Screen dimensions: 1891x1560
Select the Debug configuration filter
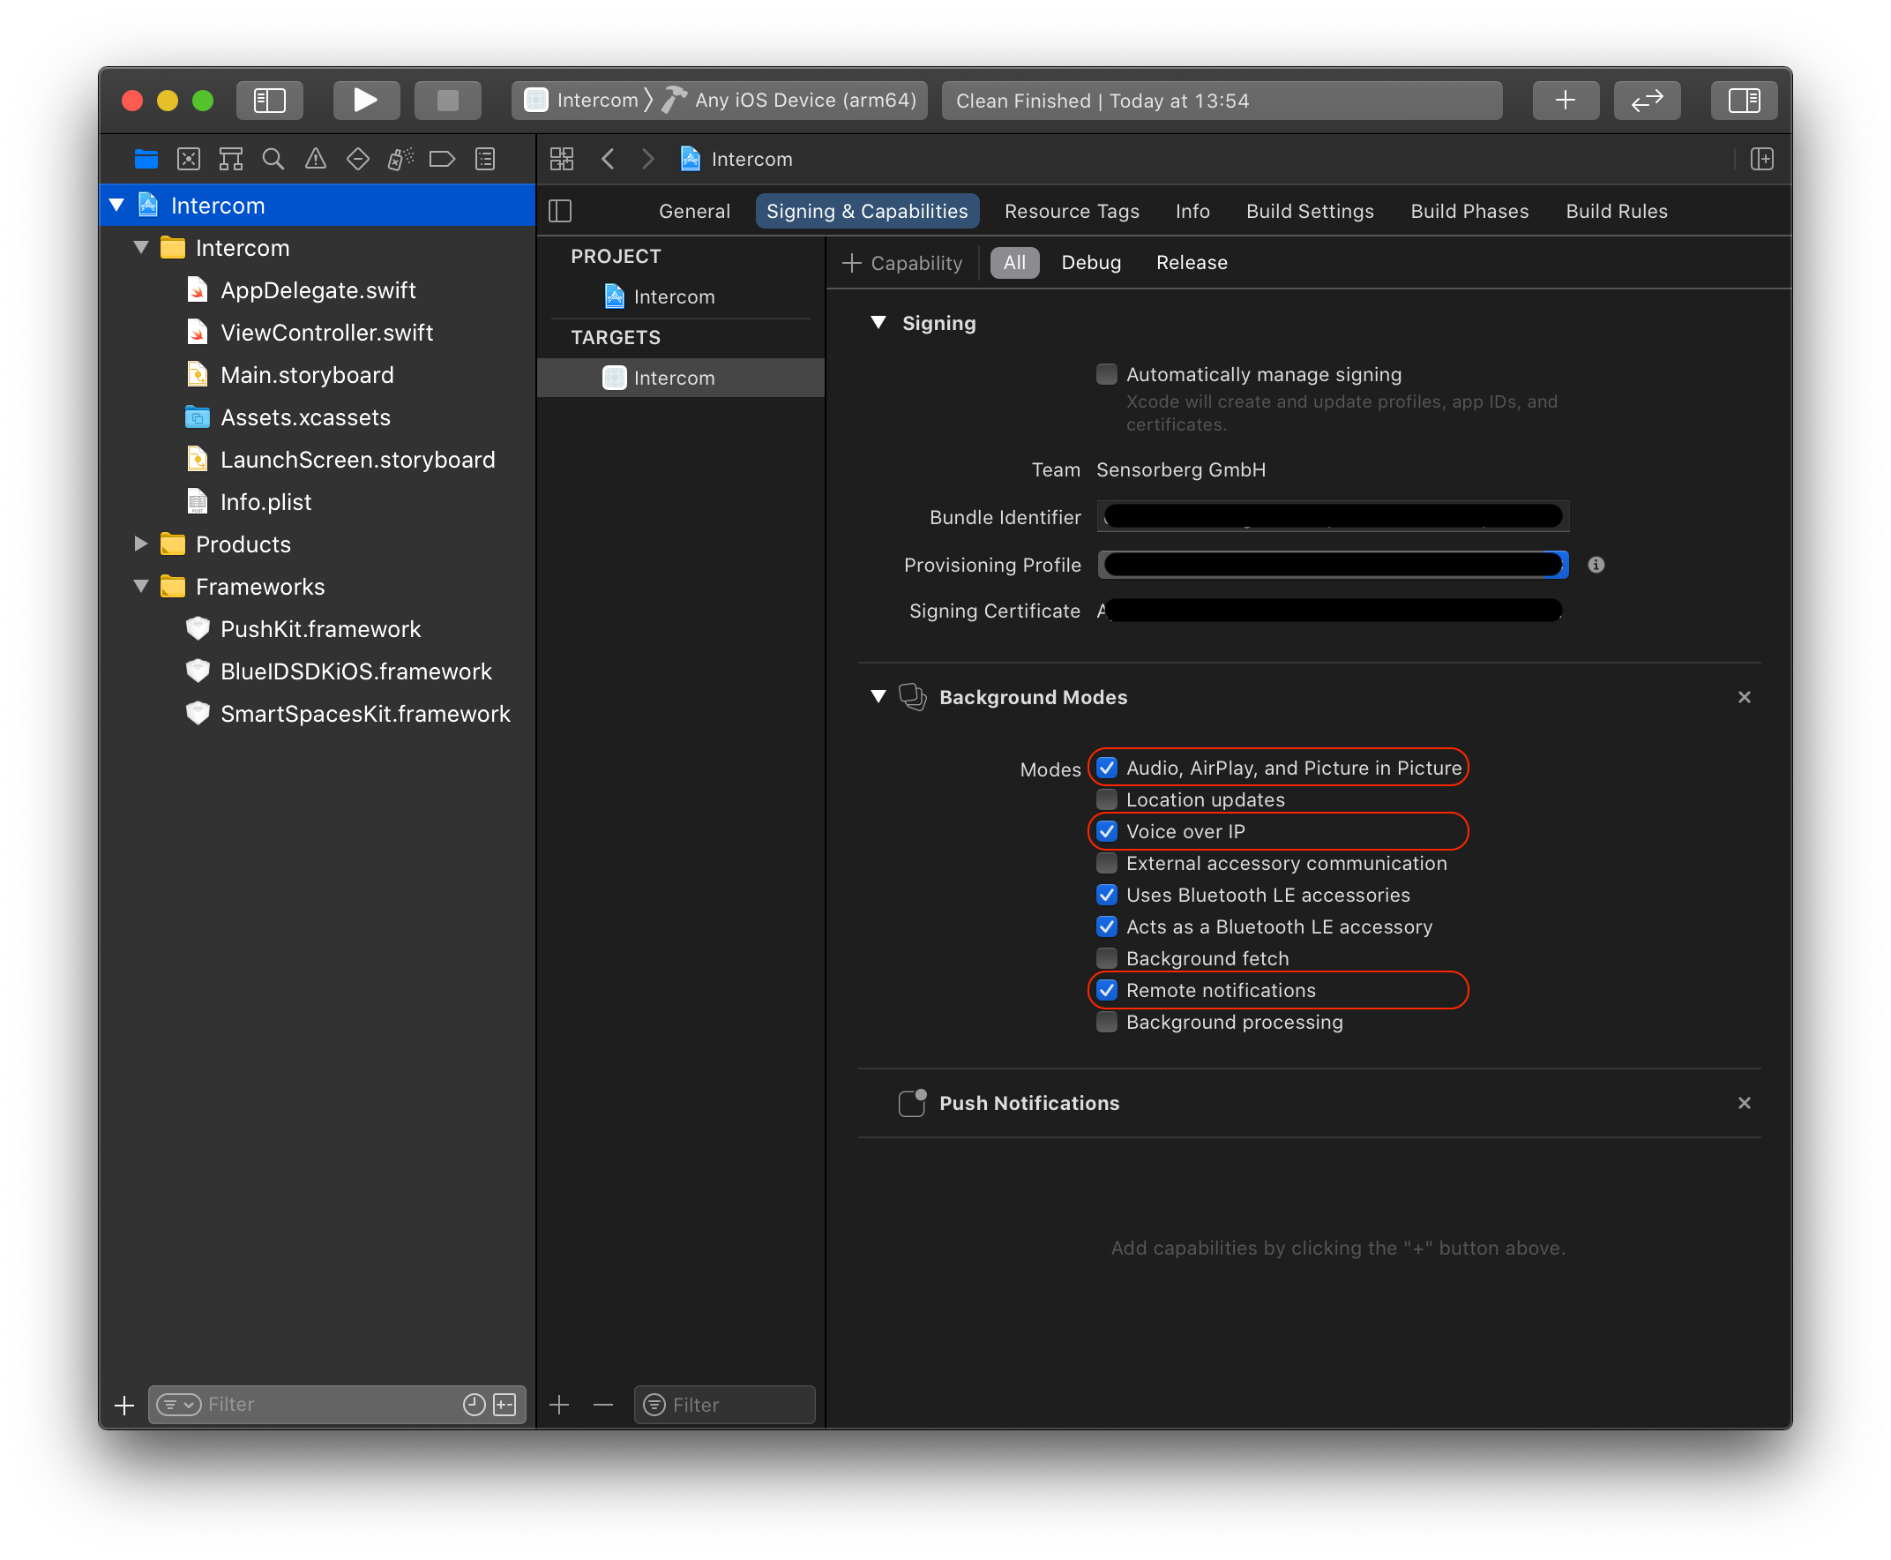pyautogui.click(x=1092, y=263)
